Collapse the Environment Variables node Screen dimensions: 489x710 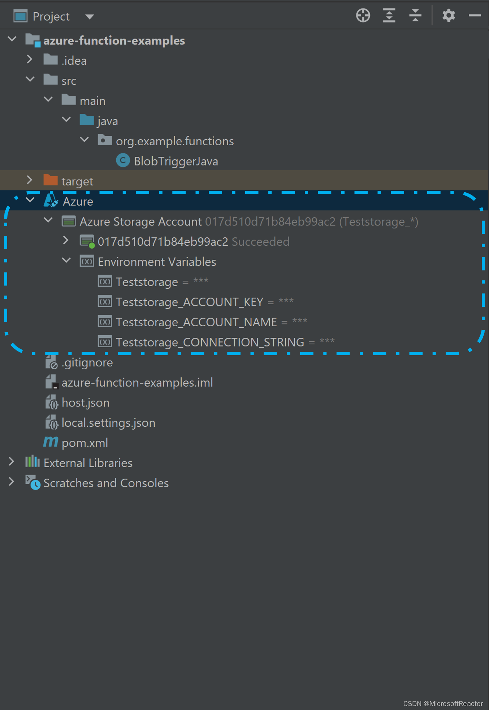point(66,260)
